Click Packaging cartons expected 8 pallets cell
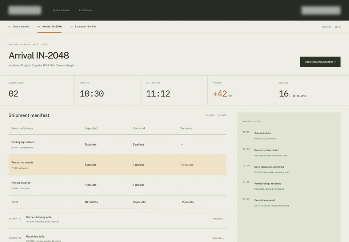This screenshot has height=242, width=349. point(91,144)
